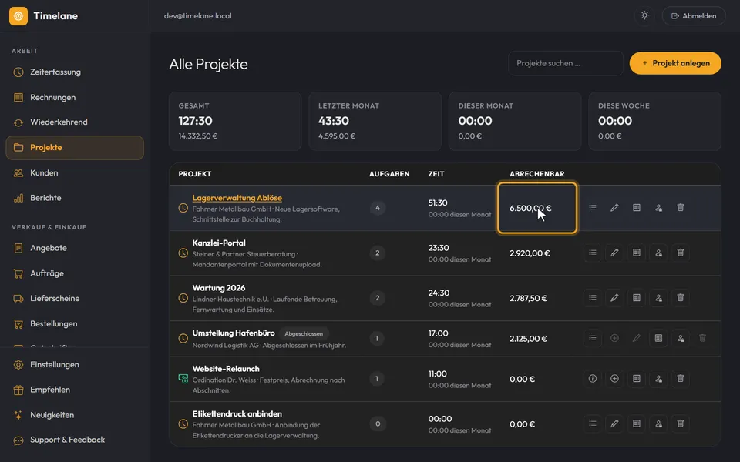Image resolution: width=740 pixels, height=462 pixels.
Task: Open Einstellungen in the sidebar
Action: coord(75,364)
